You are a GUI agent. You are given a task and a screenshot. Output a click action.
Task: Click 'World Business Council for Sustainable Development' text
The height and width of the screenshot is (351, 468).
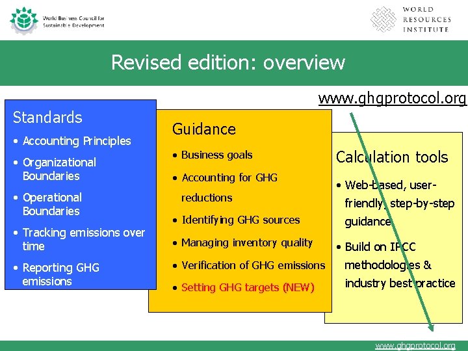pyautogui.click(x=73, y=22)
